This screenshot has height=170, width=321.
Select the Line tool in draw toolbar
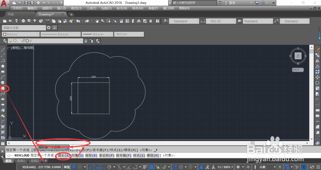click(x=3, y=50)
